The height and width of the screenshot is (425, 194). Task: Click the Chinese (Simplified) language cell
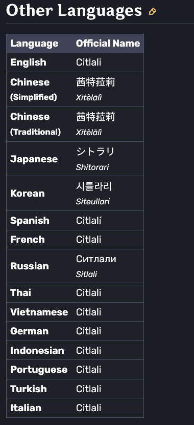pos(34,90)
